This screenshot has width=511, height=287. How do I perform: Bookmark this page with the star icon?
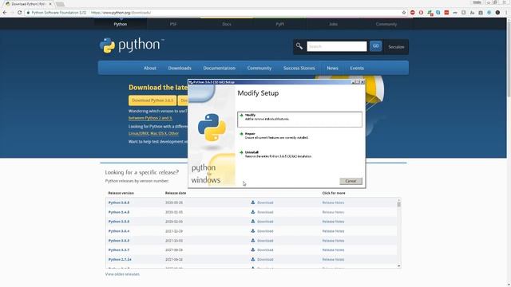404,13
